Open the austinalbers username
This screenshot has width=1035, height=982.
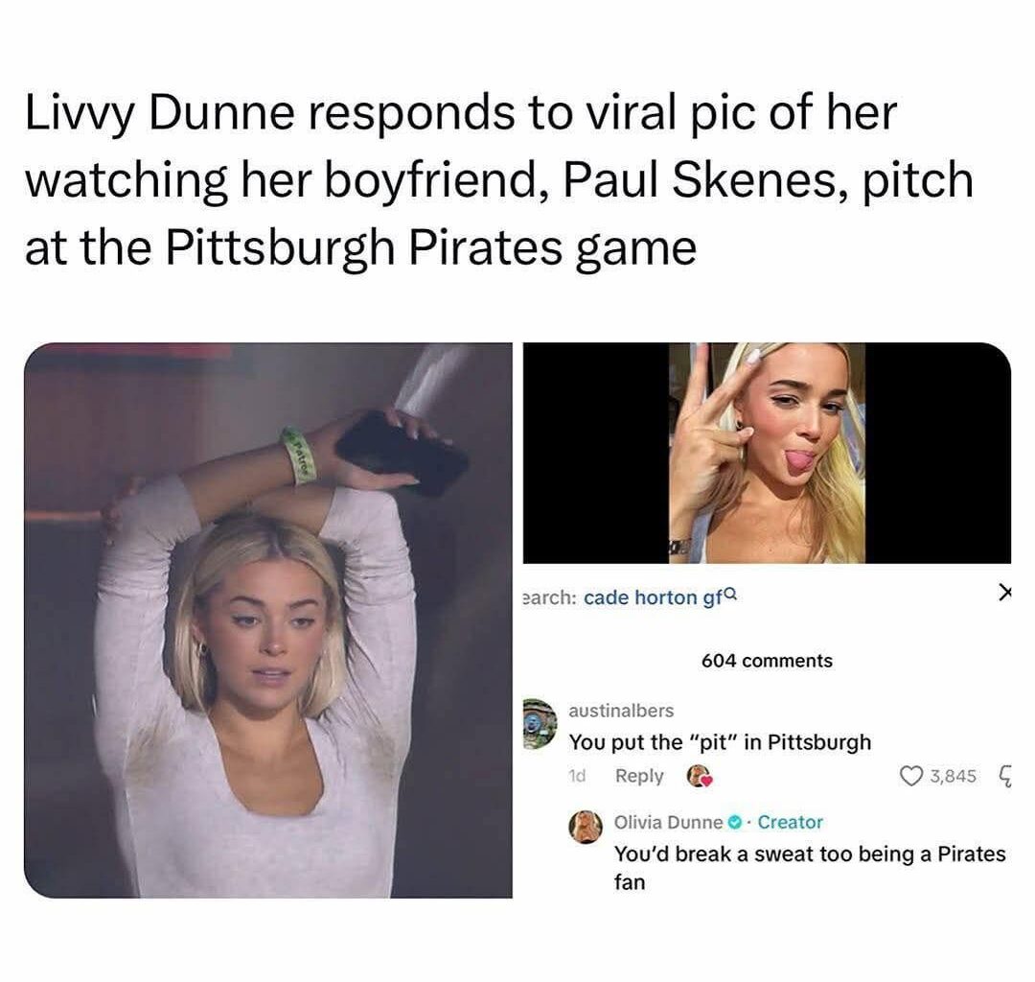tap(621, 711)
